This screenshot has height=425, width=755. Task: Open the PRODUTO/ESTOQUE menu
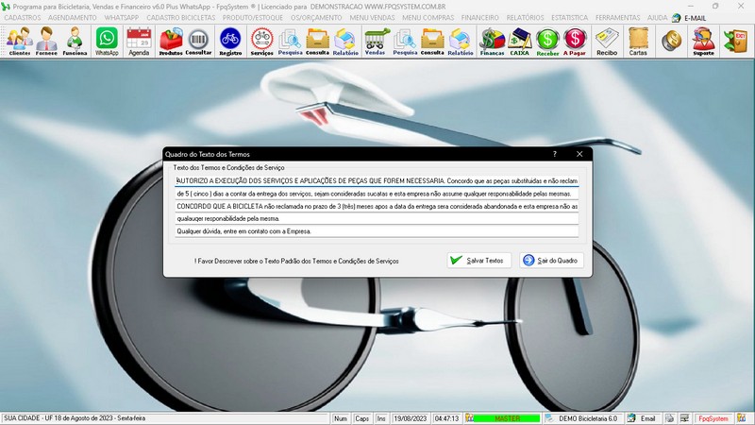(253, 18)
